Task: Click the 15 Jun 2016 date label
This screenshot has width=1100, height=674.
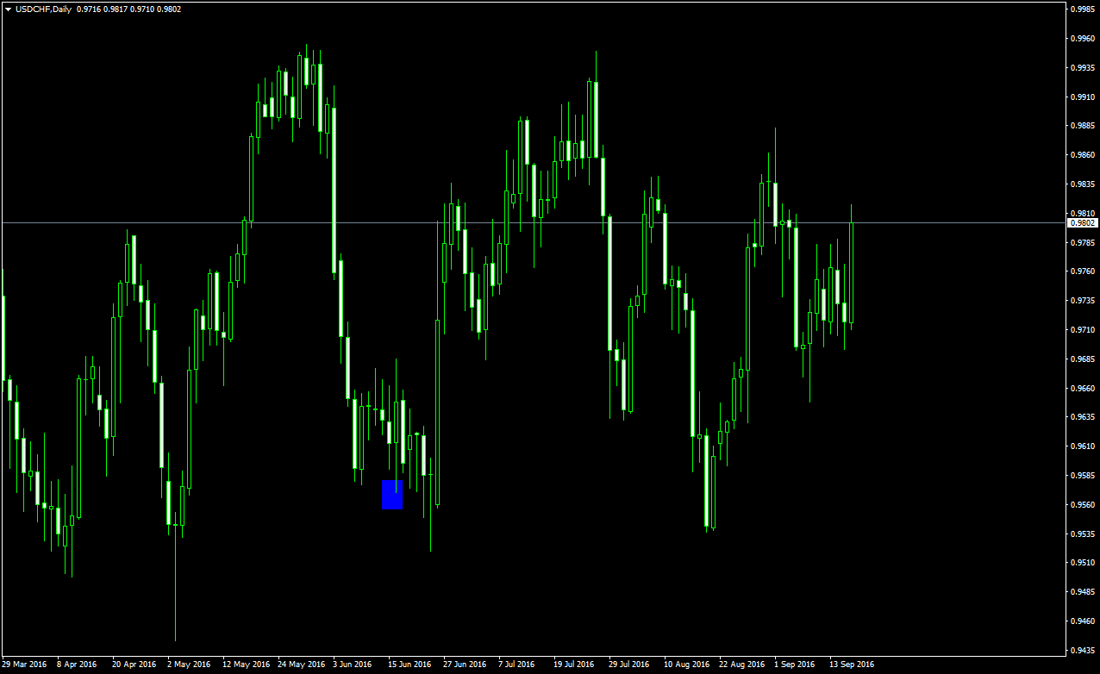Action: (409, 665)
